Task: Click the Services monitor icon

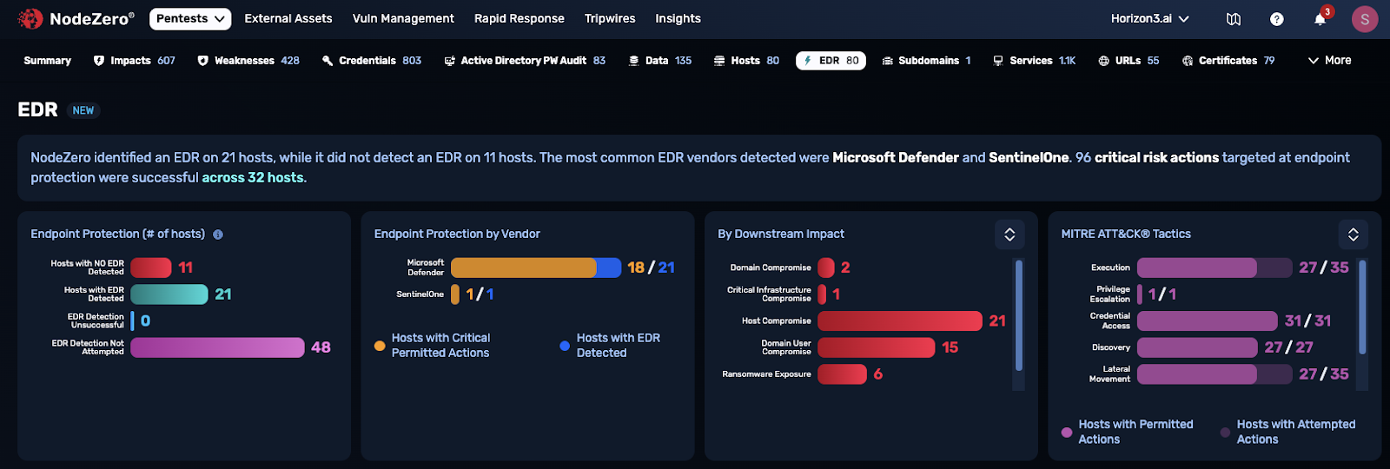Action: click(998, 61)
